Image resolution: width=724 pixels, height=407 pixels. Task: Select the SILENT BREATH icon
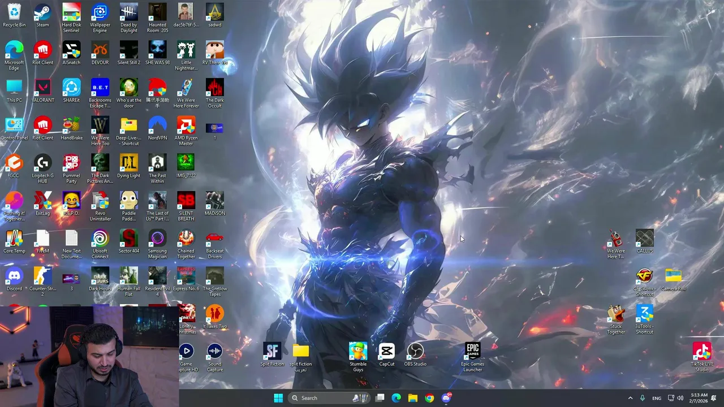186,206
